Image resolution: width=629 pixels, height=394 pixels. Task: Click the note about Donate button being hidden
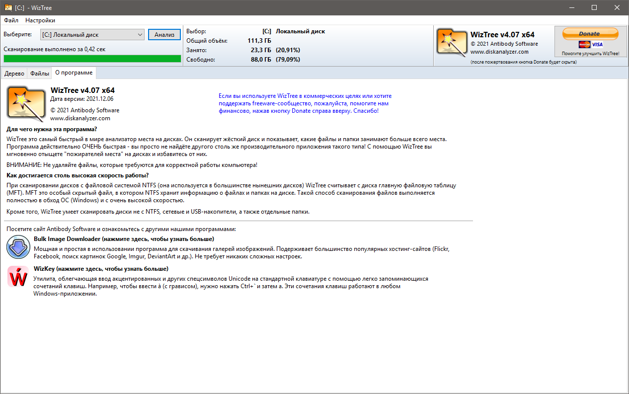[x=523, y=62]
